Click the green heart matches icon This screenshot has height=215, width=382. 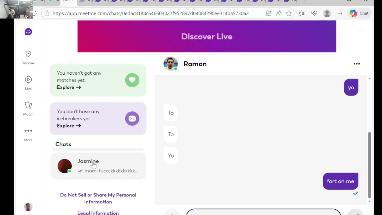[132, 80]
